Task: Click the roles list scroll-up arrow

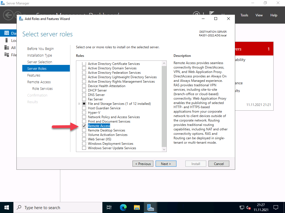Action: (x=164, y=63)
